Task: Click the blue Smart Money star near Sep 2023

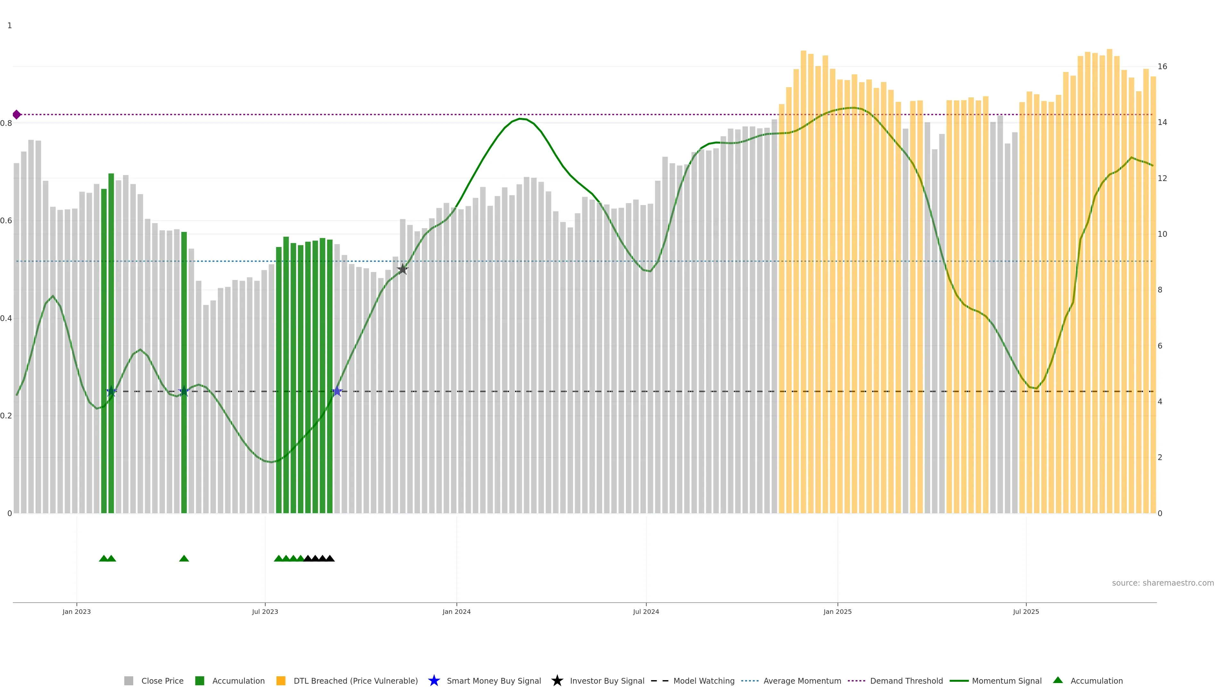Action: [x=337, y=391]
